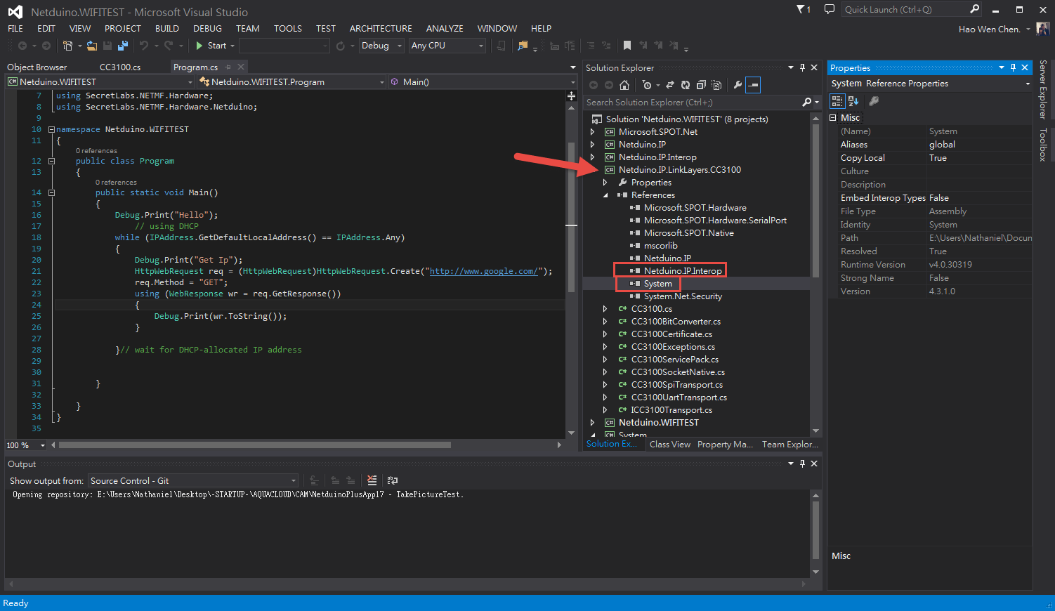Open the Debug configuration dropdown
The image size is (1055, 611).
pos(400,46)
